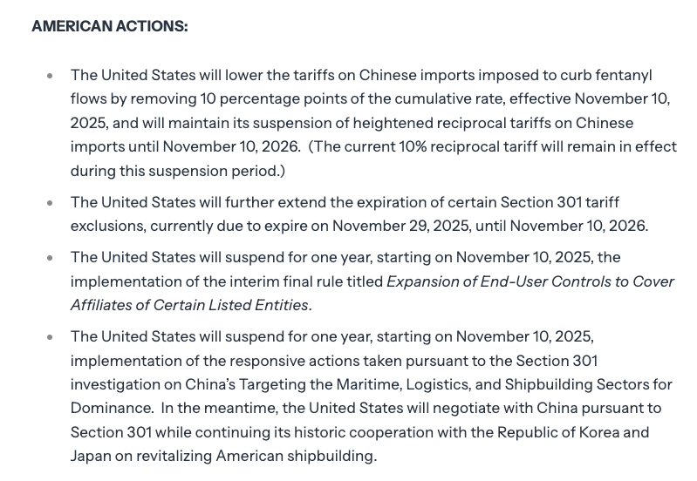Click the bullet point before the fentanyl tariffs paragraph

coord(51,76)
